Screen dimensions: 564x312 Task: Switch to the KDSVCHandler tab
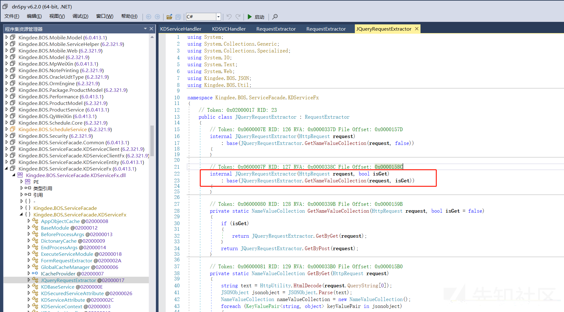pyautogui.click(x=229, y=29)
